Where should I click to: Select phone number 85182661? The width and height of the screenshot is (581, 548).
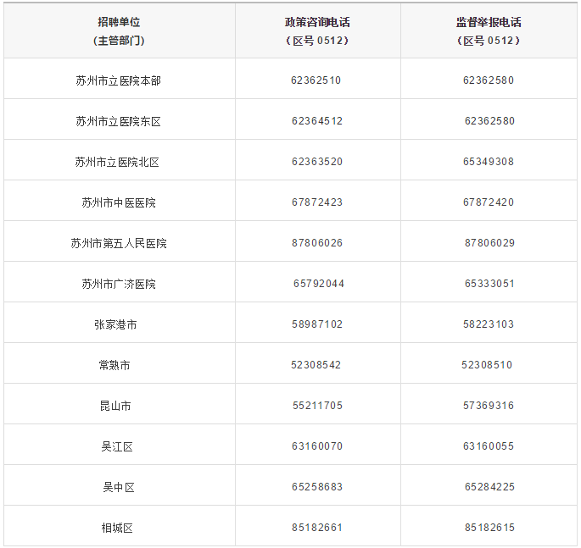(317, 528)
